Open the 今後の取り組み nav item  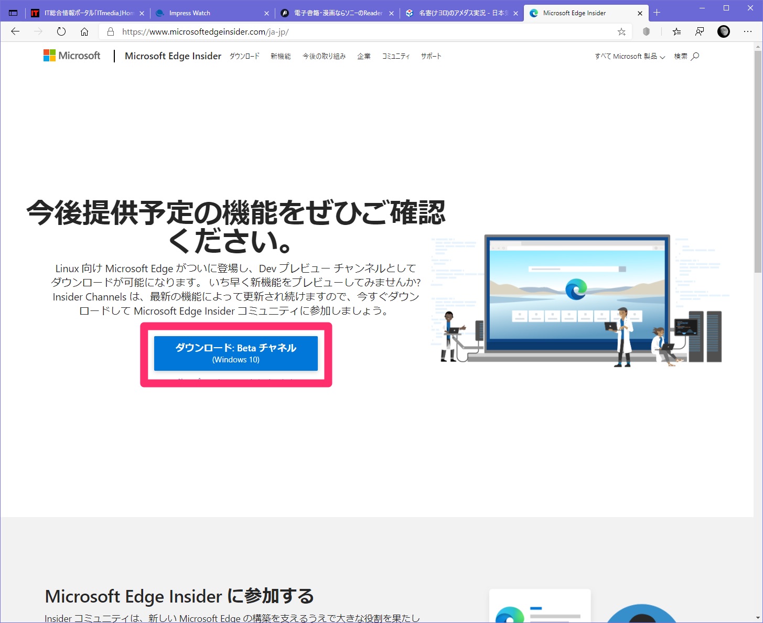pyautogui.click(x=324, y=56)
